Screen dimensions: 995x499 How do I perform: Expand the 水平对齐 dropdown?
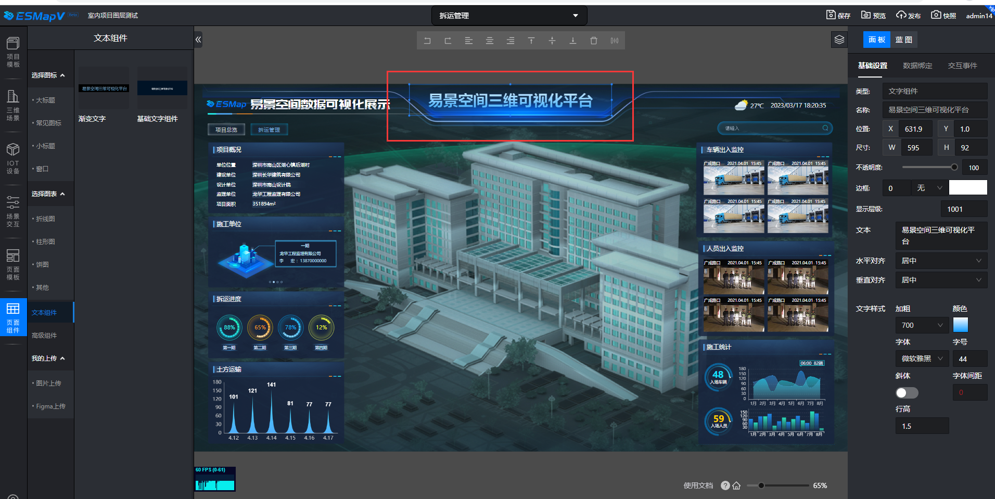(941, 261)
